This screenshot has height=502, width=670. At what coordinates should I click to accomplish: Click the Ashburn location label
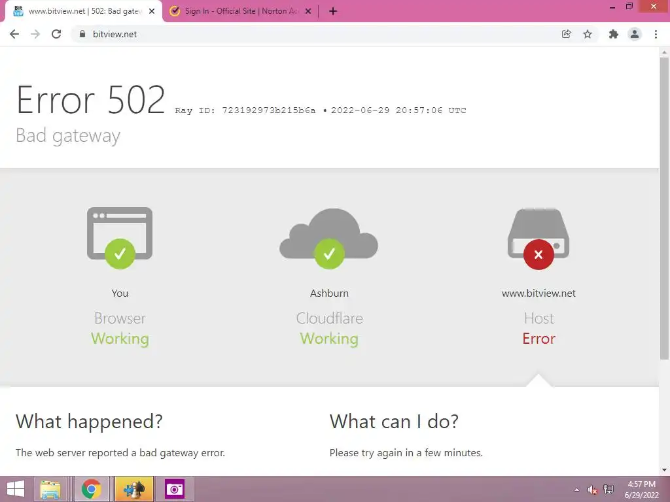(329, 293)
